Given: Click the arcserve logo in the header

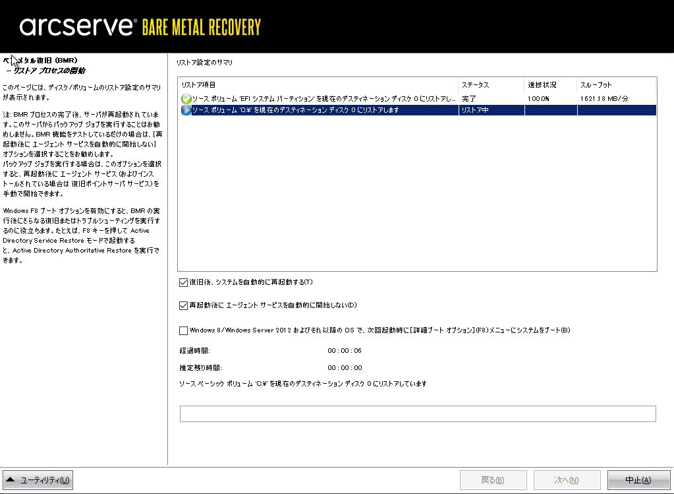Looking at the screenshot, I should point(78,26).
